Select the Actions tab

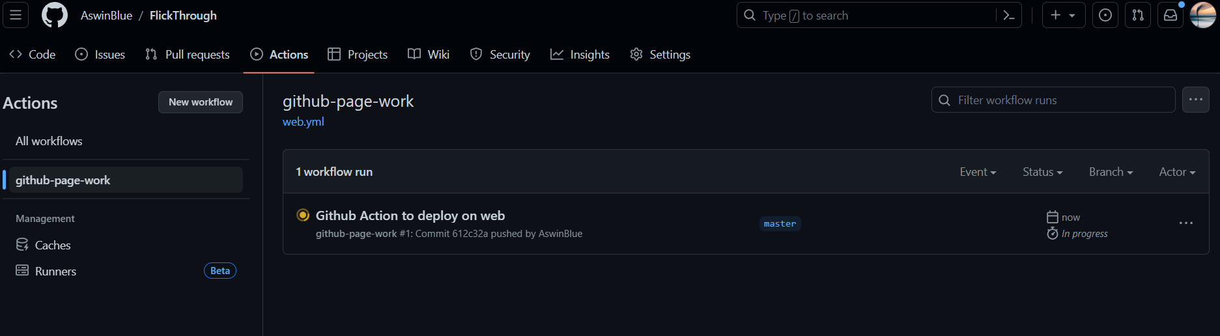tap(279, 55)
